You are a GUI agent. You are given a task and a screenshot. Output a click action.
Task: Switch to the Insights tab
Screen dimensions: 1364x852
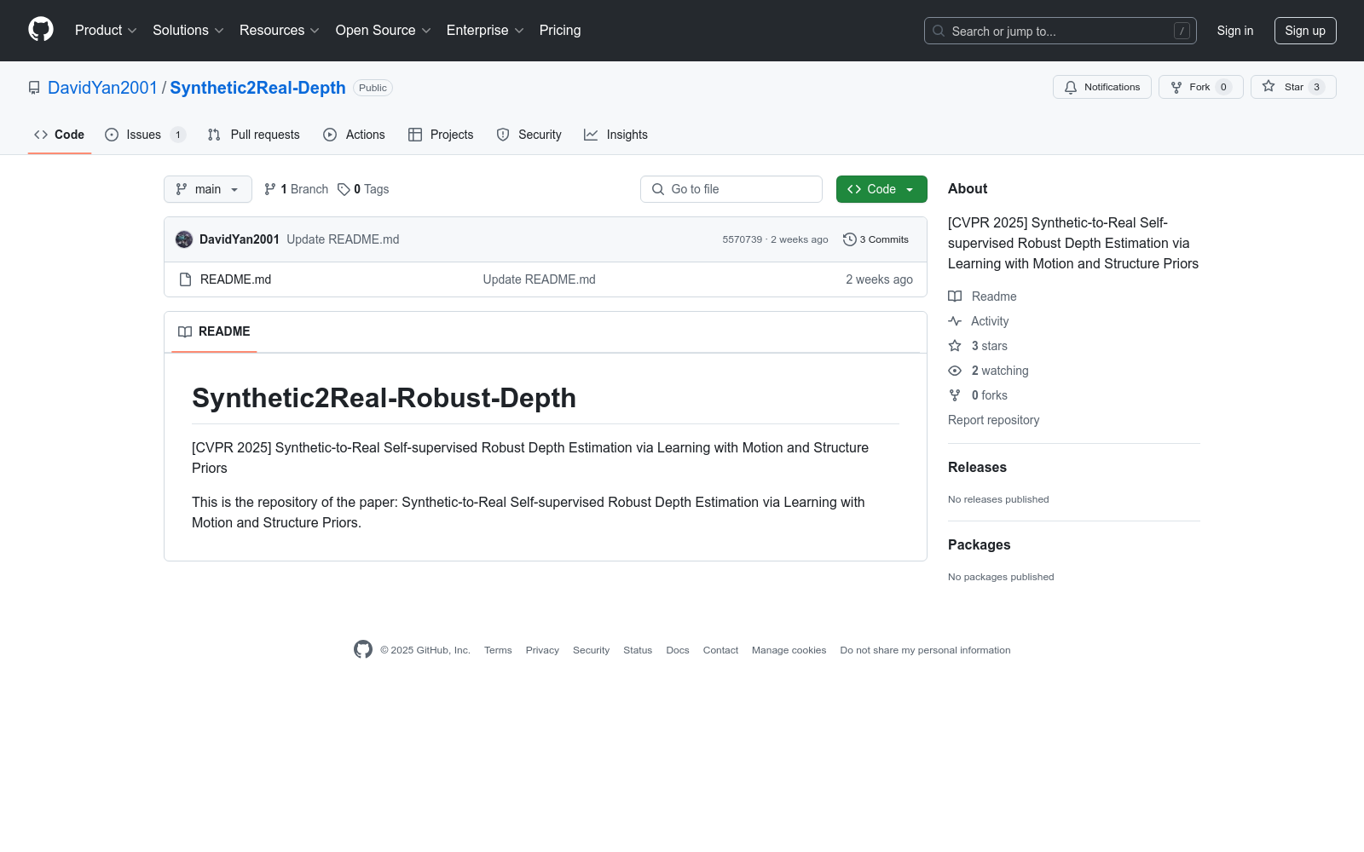(616, 135)
